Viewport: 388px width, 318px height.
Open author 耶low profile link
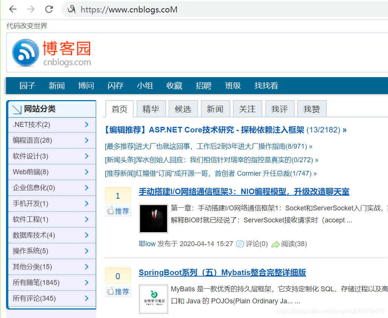click(147, 244)
